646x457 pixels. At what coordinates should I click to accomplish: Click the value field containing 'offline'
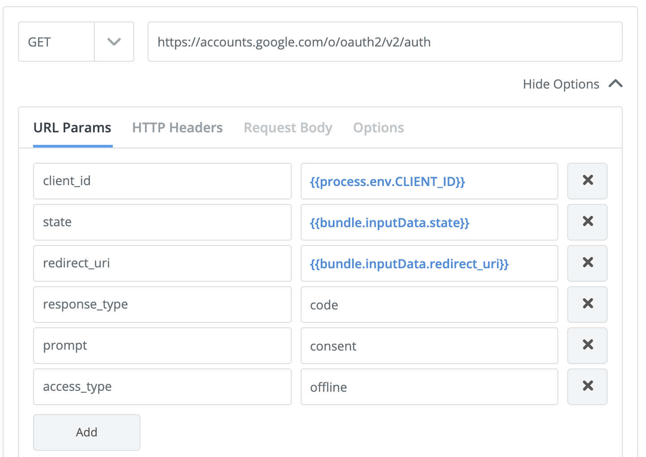click(429, 386)
